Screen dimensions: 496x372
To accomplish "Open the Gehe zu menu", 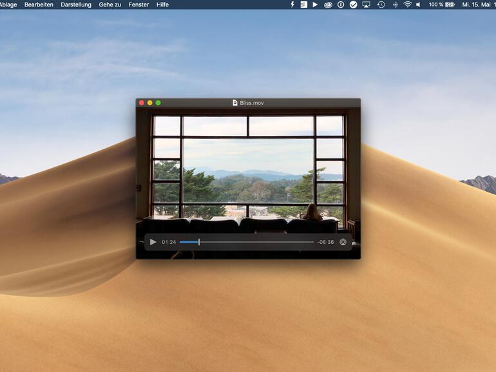I will tap(110, 5).
